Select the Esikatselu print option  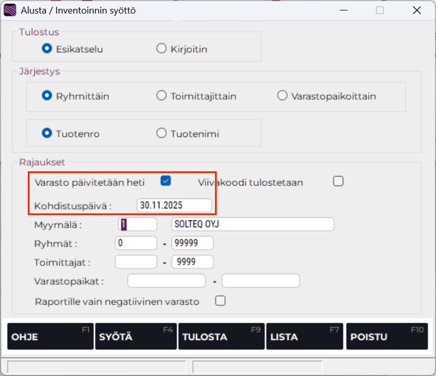click(47, 49)
